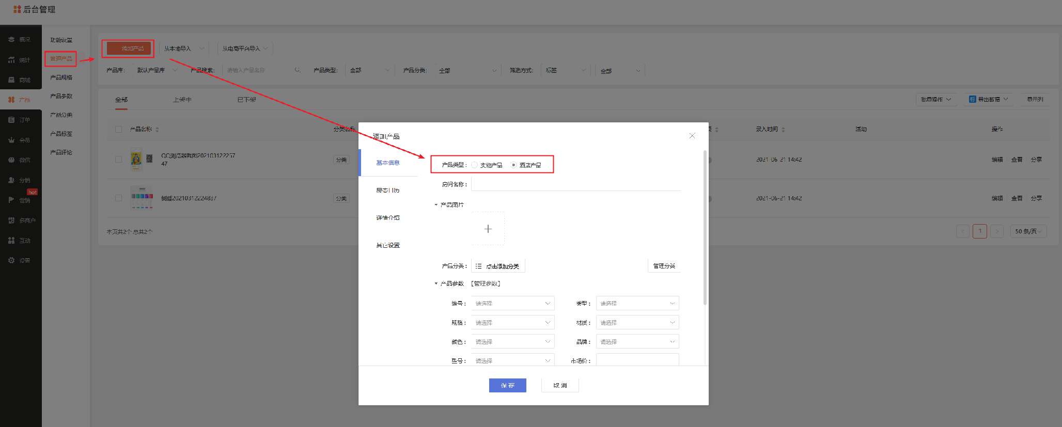
Task: Open the 批量操作 dropdown
Action: (x=935, y=99)
